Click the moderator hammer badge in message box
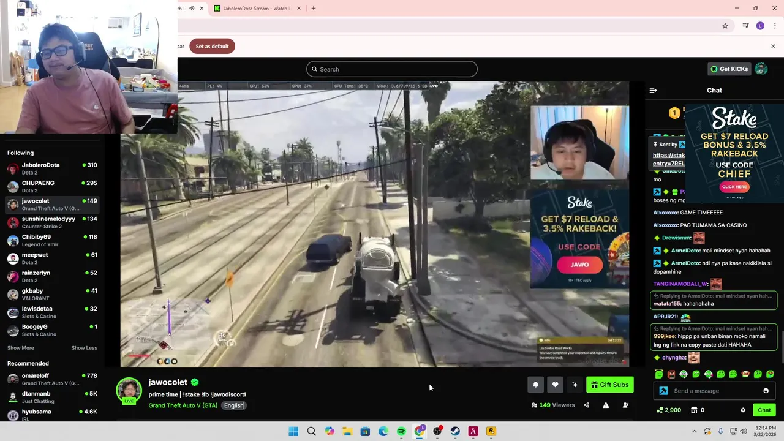Screen dimensions: 784x441 pos(663,391)
